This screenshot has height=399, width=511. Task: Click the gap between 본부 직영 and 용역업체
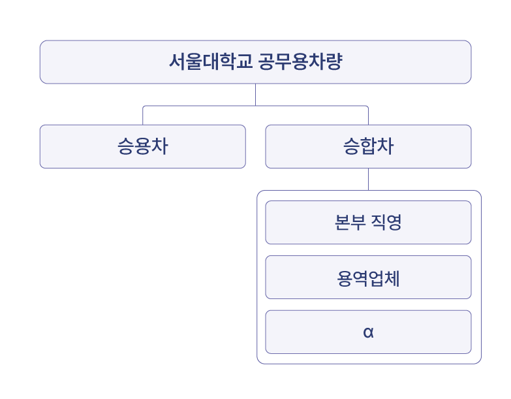coord(368,250)
